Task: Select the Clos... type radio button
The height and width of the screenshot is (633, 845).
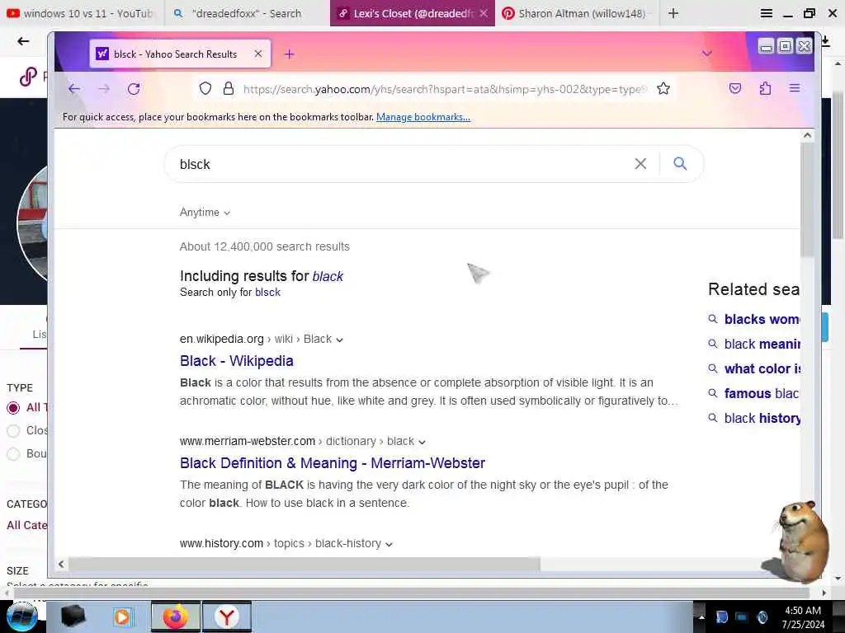Action: coord(13,430)
